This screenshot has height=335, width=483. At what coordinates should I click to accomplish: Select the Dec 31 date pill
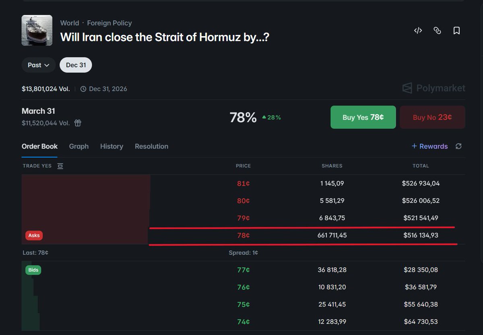pyautogui.click(x=76, y=65)
